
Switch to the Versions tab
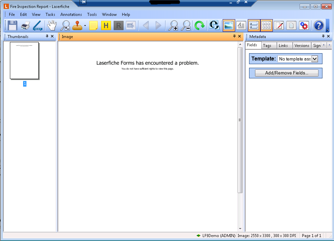[302, 46]
